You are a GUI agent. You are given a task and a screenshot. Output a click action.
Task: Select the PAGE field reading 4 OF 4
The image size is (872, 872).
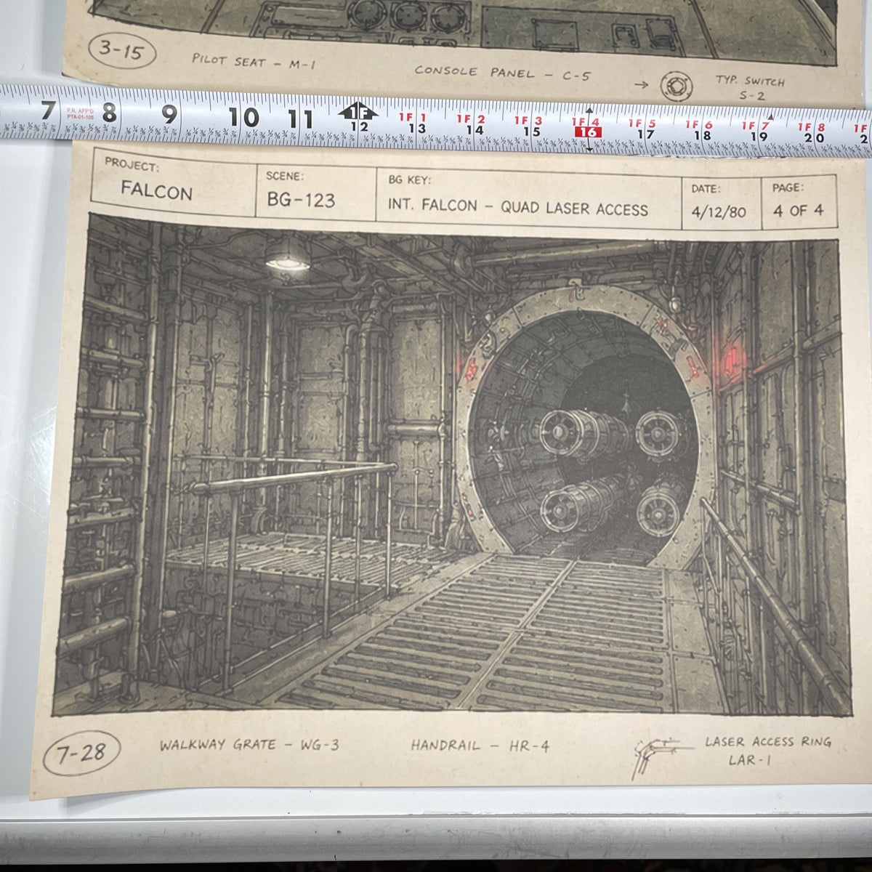pos(798,201)
